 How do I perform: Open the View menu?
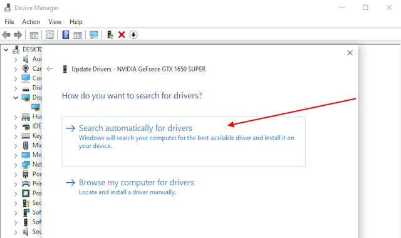(x=55, y=22)
